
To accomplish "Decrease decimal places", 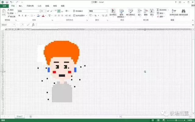I will pos(106,16).
